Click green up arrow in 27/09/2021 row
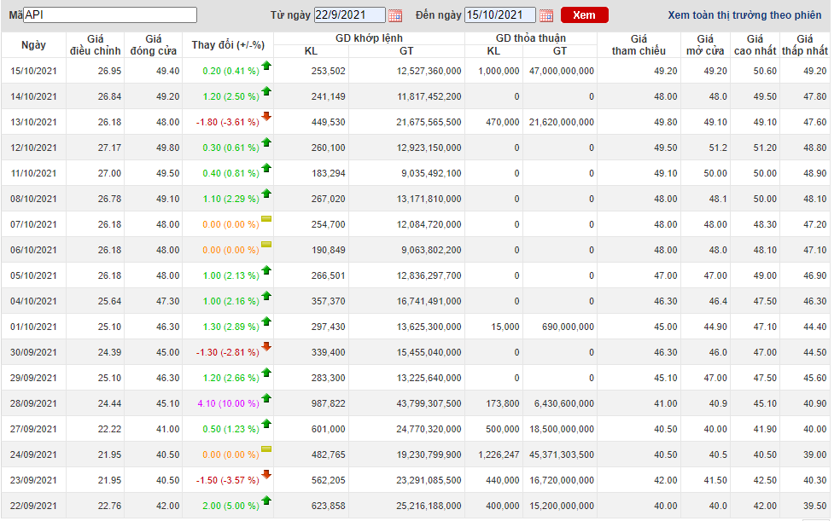The height and width of the screenshot is (521, 840). pyautogui.click(x=266, y=424)
